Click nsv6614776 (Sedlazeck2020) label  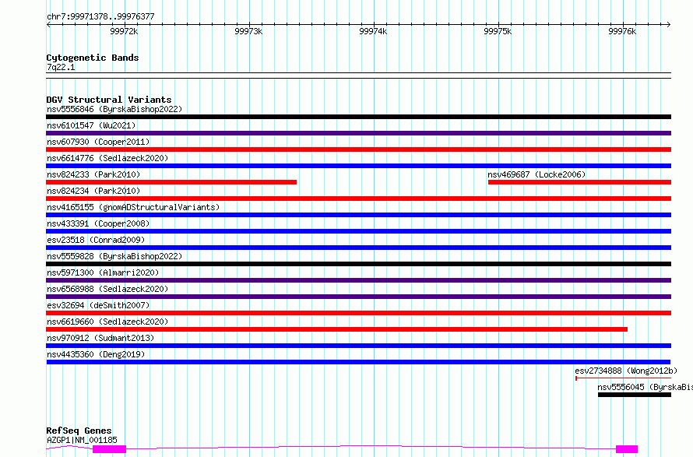tap(107, 158)
